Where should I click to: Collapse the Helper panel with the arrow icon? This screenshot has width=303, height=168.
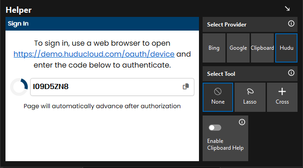287,9
